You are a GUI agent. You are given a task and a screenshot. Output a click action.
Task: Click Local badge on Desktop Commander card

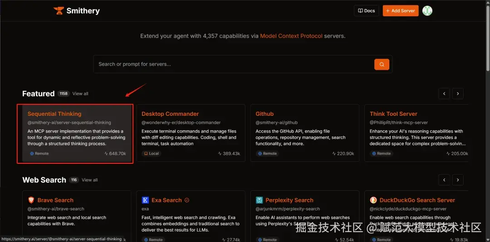[151, 153]
